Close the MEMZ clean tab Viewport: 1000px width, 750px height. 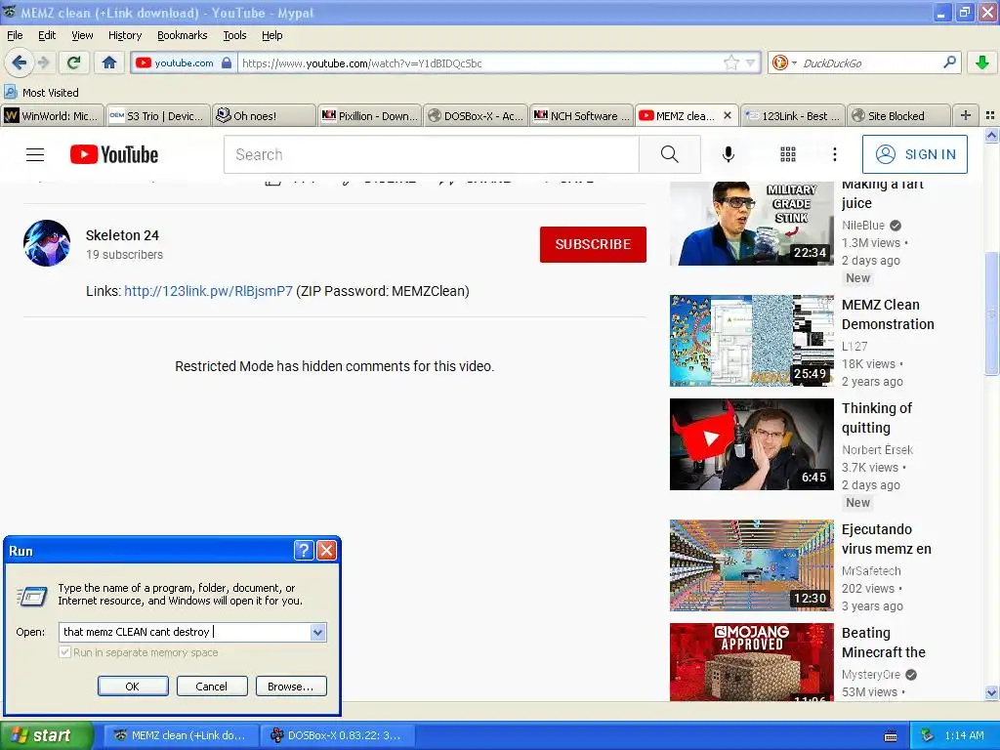click(x=727, y=115)
